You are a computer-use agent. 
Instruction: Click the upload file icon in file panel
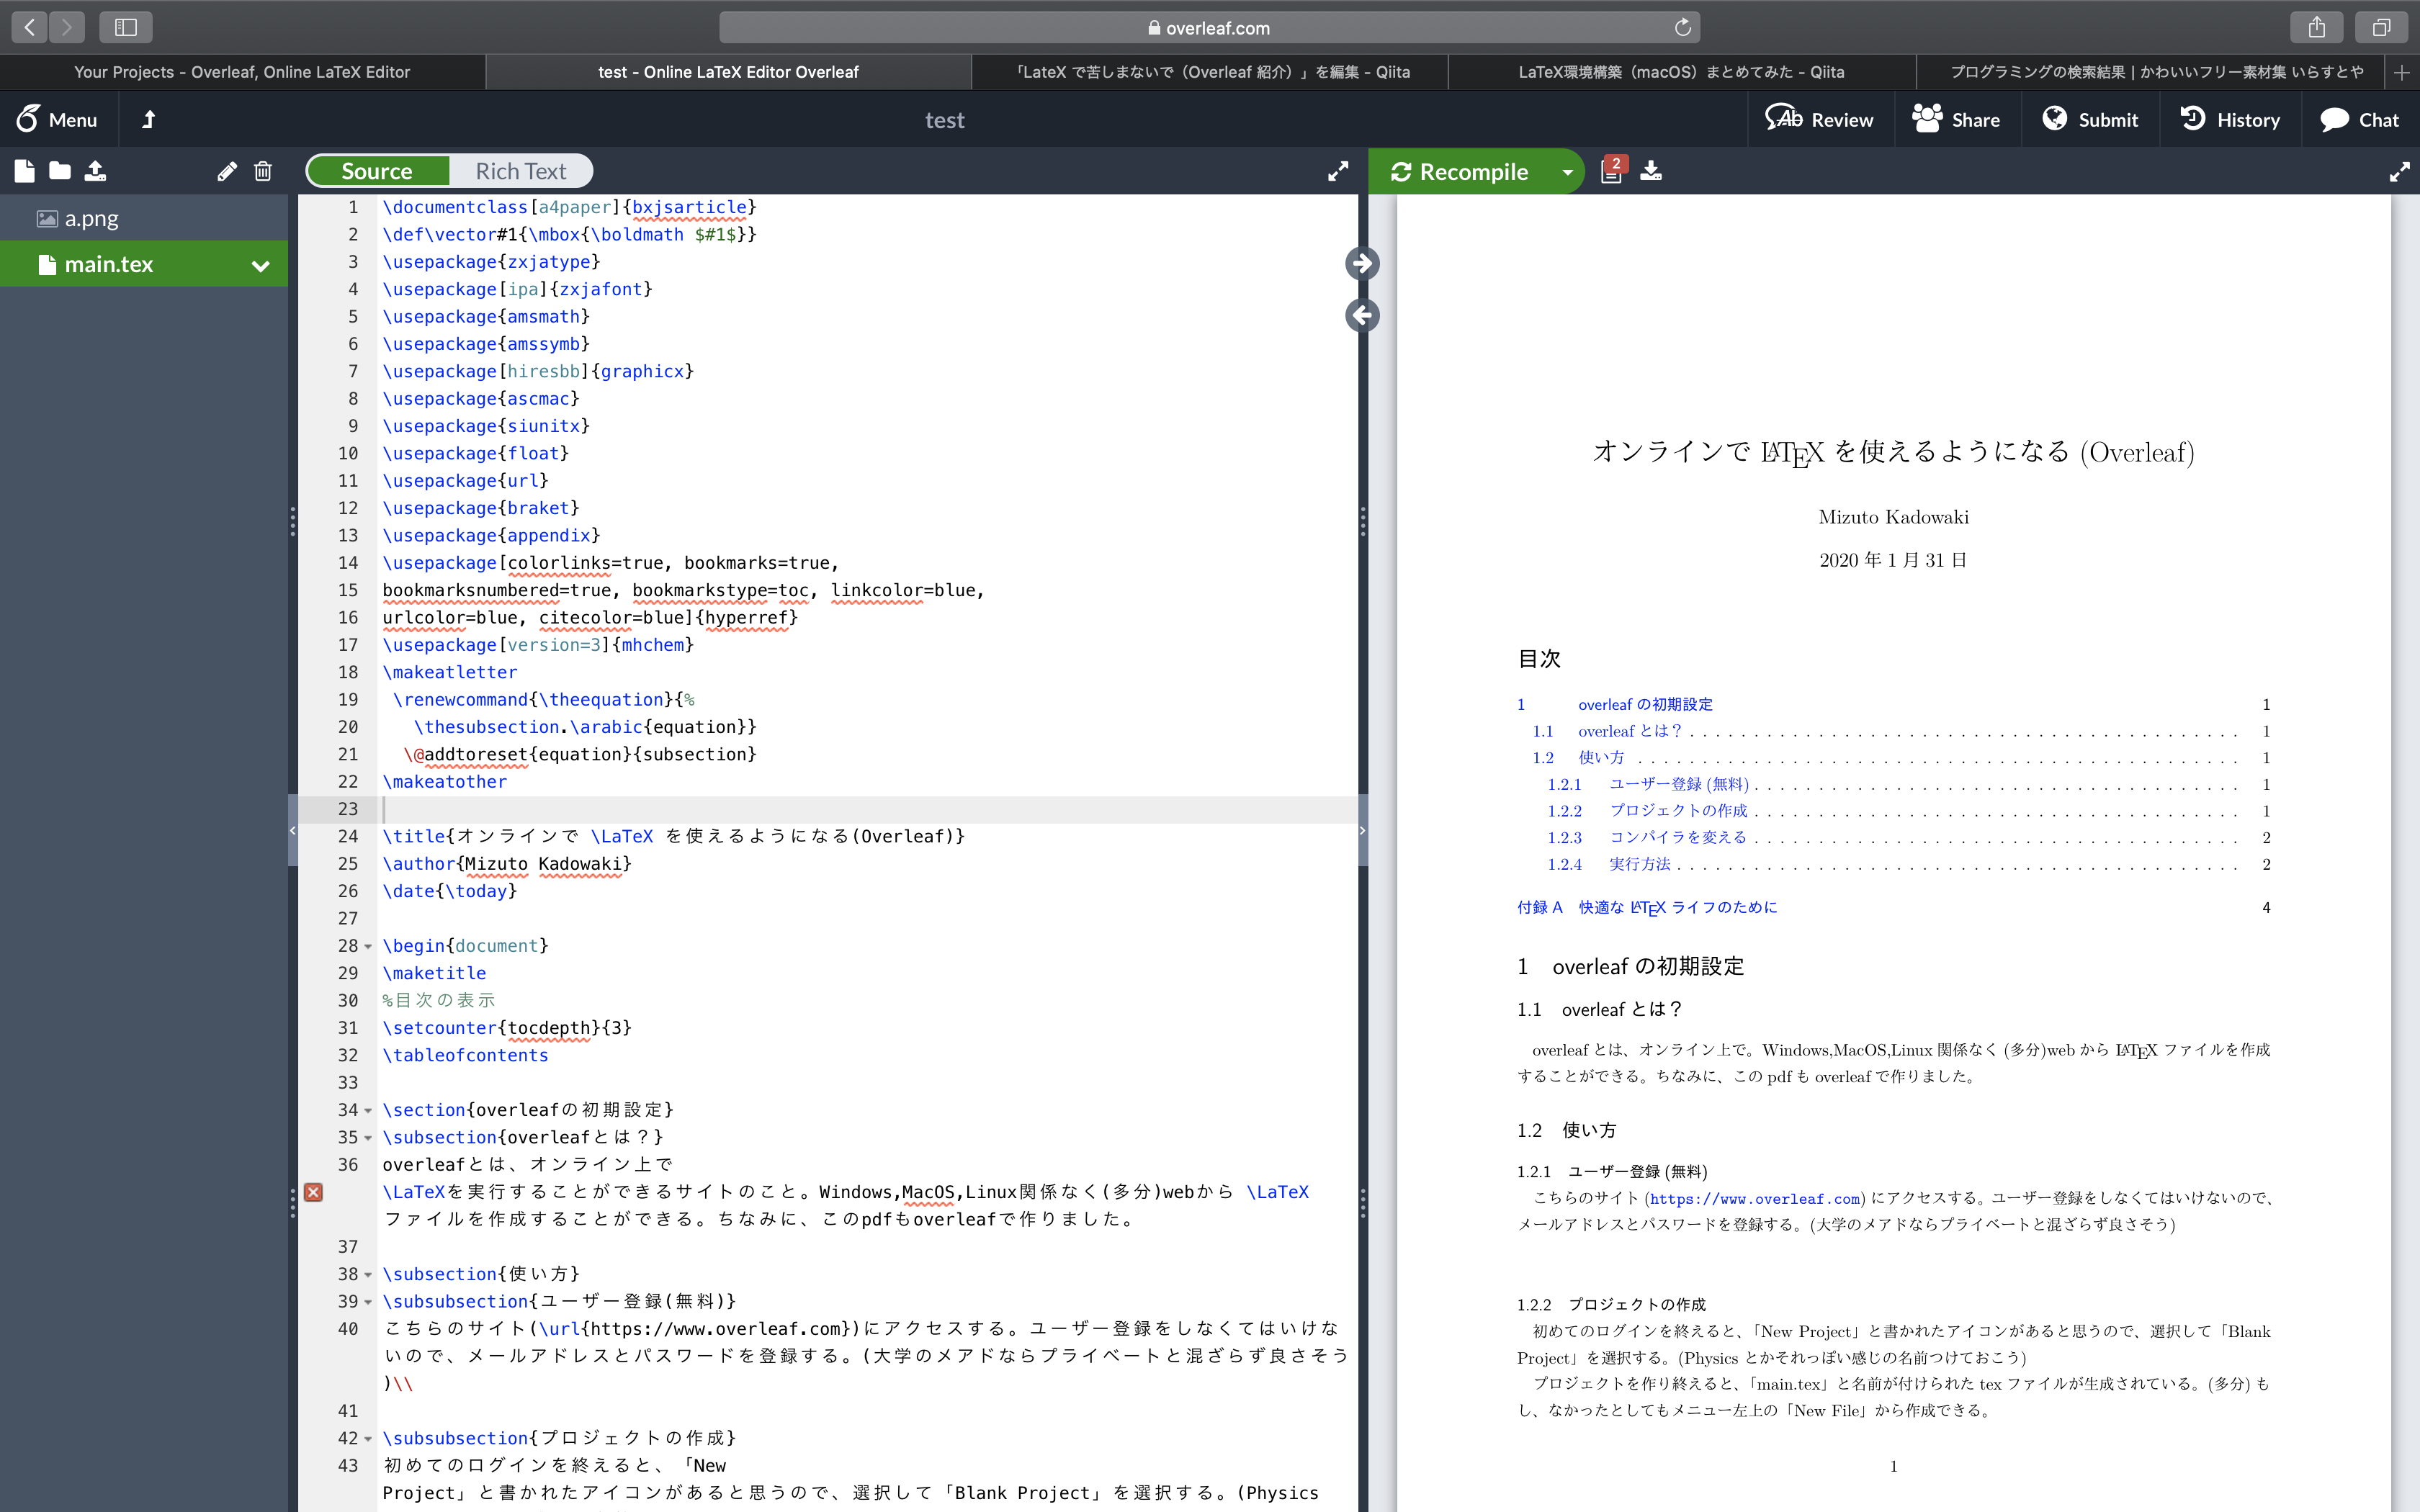(95, 171)
